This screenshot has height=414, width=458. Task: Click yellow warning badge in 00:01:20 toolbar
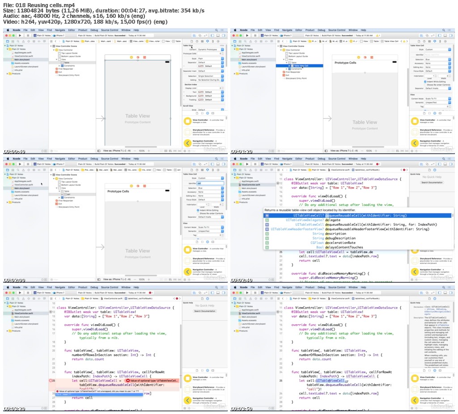[x=378, y=35]
